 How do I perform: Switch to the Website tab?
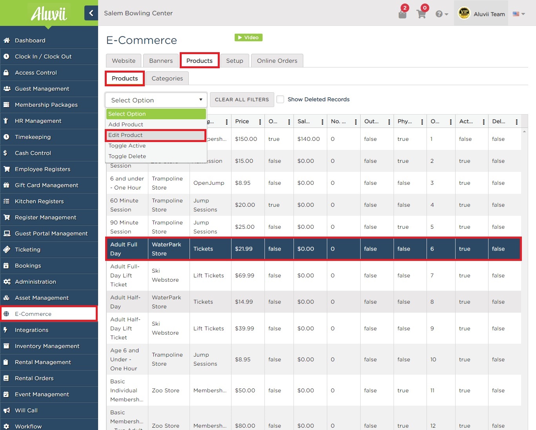pyautogui.click(x=124, y=61)
